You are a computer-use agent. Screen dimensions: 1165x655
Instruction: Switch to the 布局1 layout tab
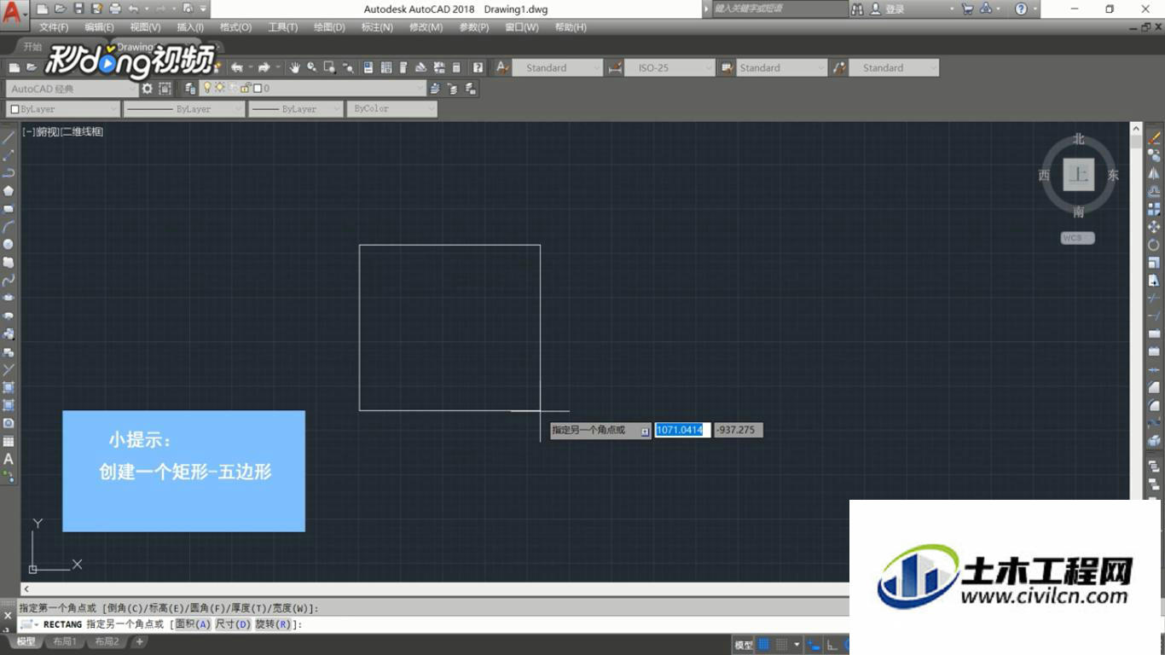pyautogui.click(x=65, y=641)
